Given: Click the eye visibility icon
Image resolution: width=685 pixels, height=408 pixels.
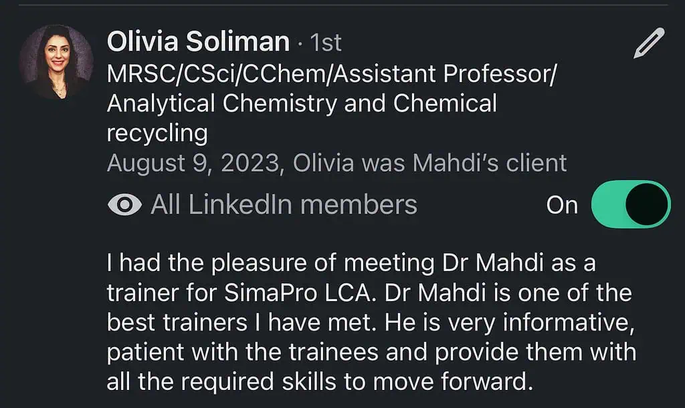Looking at the screenshot, I should pos(124,205).
